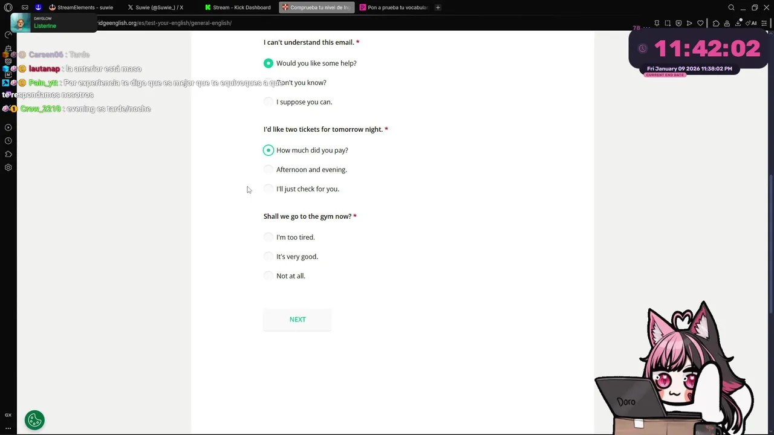Open the AI assistant icon

coord(751,23)
